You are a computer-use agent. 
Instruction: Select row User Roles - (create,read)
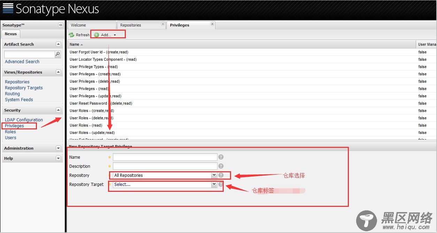tap(252, 111)
